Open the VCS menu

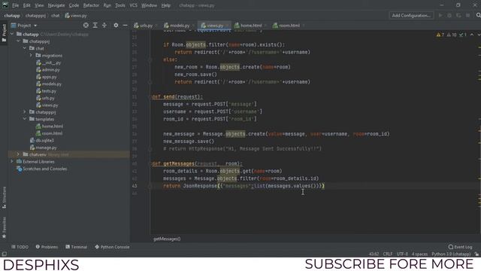click(133, 5)
